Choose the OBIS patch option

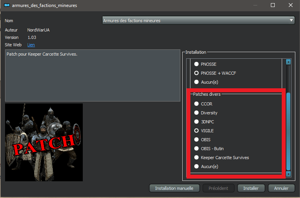197,140
